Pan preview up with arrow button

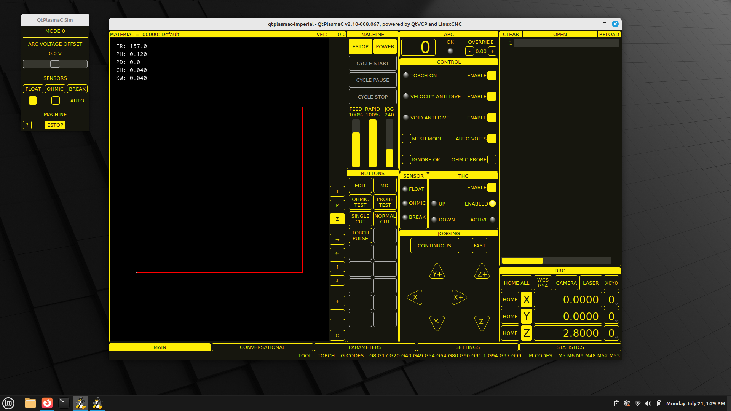coord(337,267)
